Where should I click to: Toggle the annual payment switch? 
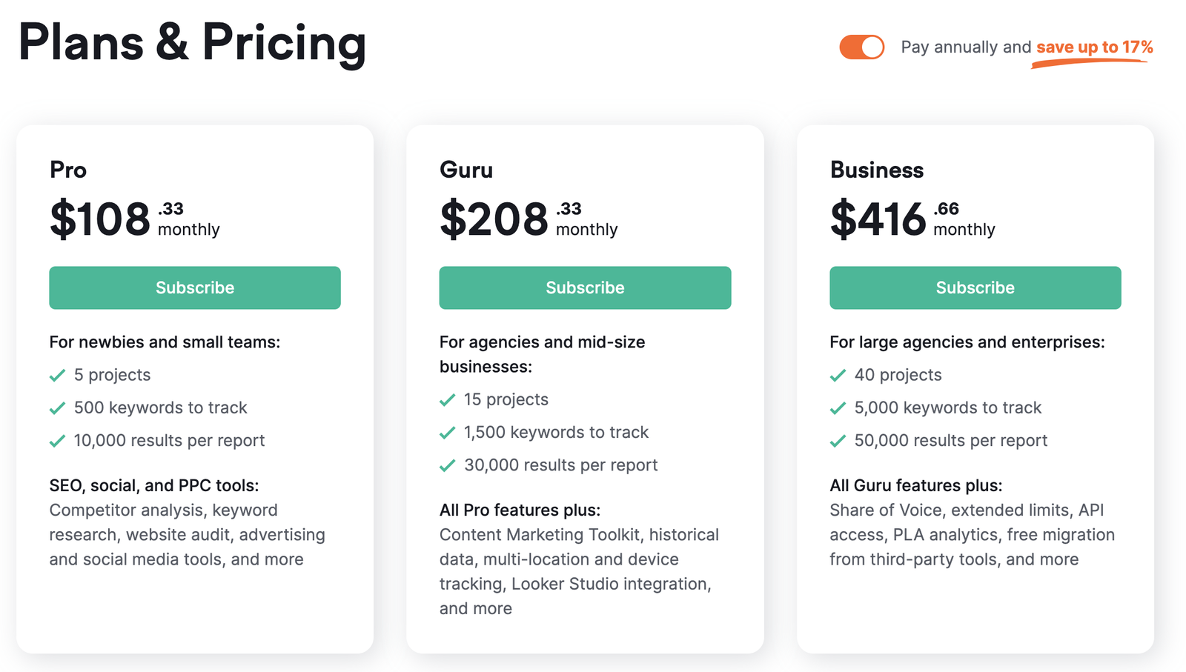861,47
